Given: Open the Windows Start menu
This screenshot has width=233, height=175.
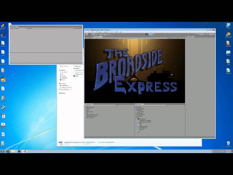Looking at the screenshot, I should pos(2,151).
